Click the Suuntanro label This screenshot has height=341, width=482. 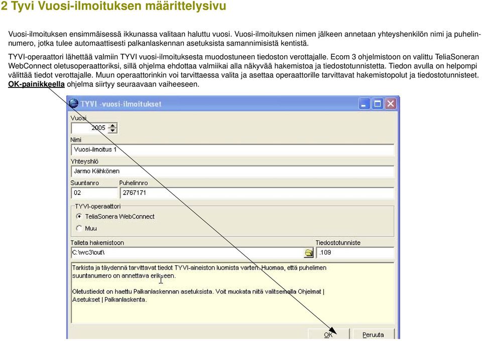click(84, 183)
